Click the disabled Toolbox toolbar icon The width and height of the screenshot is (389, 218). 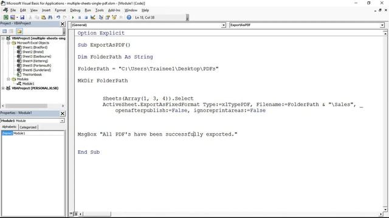[x=121, y=18]
